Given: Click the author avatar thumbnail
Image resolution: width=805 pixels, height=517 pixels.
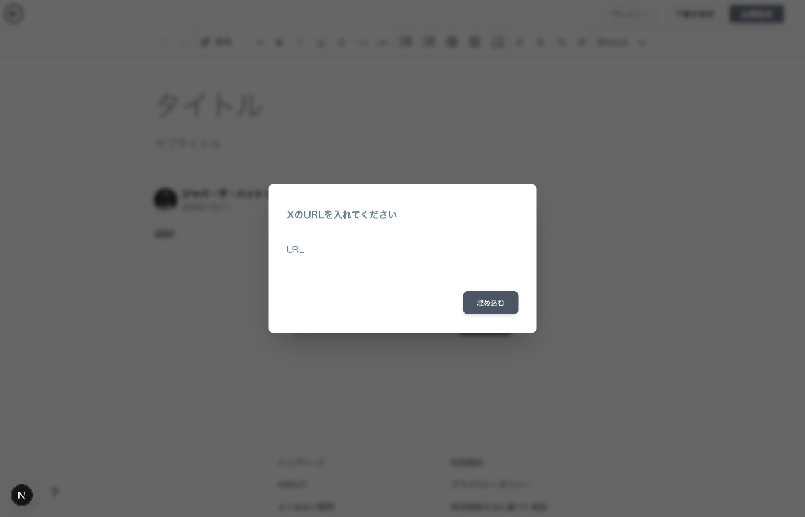Looking at the screenshot, I should (x=166, y=199).
